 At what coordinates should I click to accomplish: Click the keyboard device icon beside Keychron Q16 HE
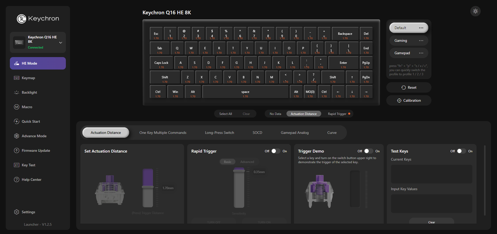tap(19, 42)
